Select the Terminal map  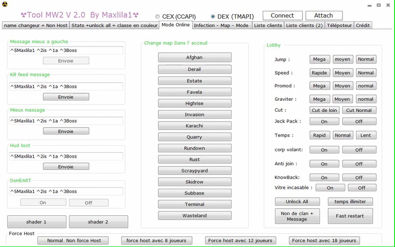point(195,205)
